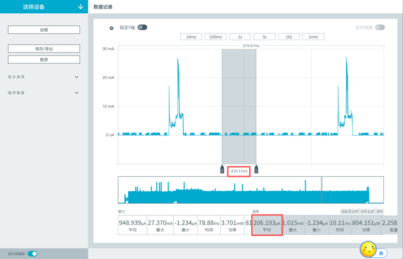Select the 1min time span
403x259 pixels.
click(313, 37)
